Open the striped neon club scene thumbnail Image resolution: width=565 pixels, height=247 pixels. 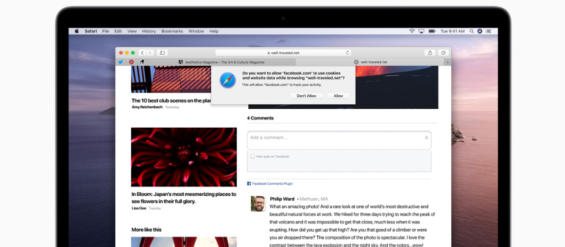[171, 79]
